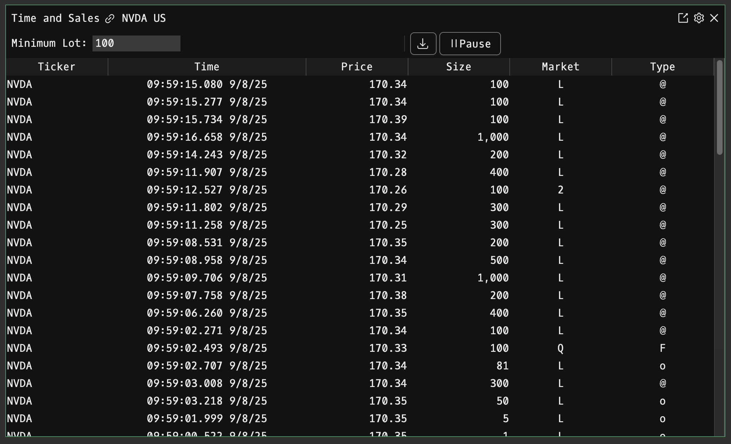This screenshot has height=444, width=731.
Task: Pause the live trade feed
Action: click(x=470, y=44)
